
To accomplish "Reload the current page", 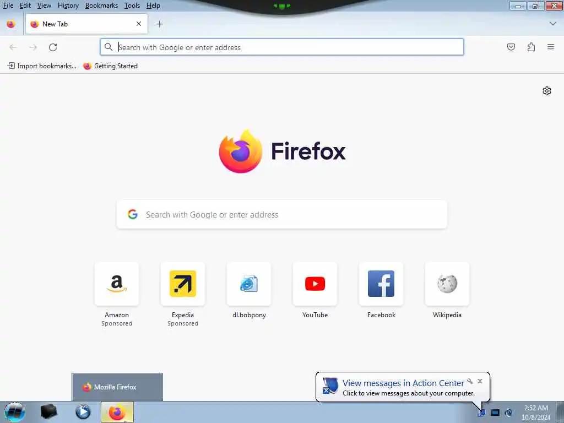I will click(x=53, y=47).
